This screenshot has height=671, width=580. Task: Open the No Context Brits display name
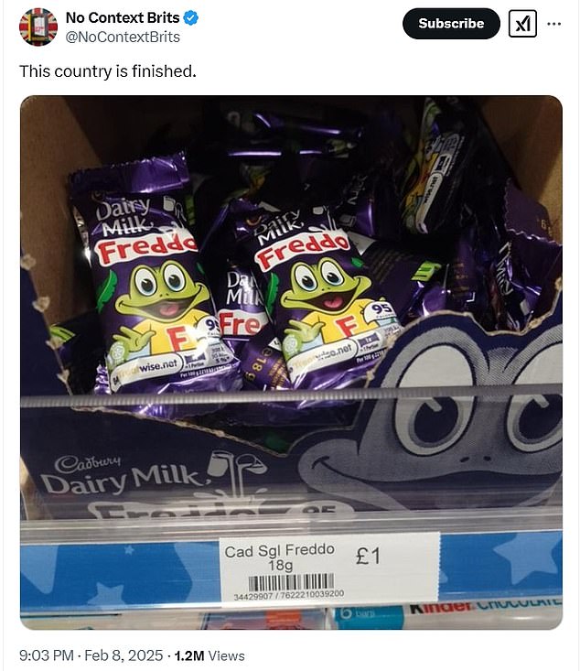[123, 18]
